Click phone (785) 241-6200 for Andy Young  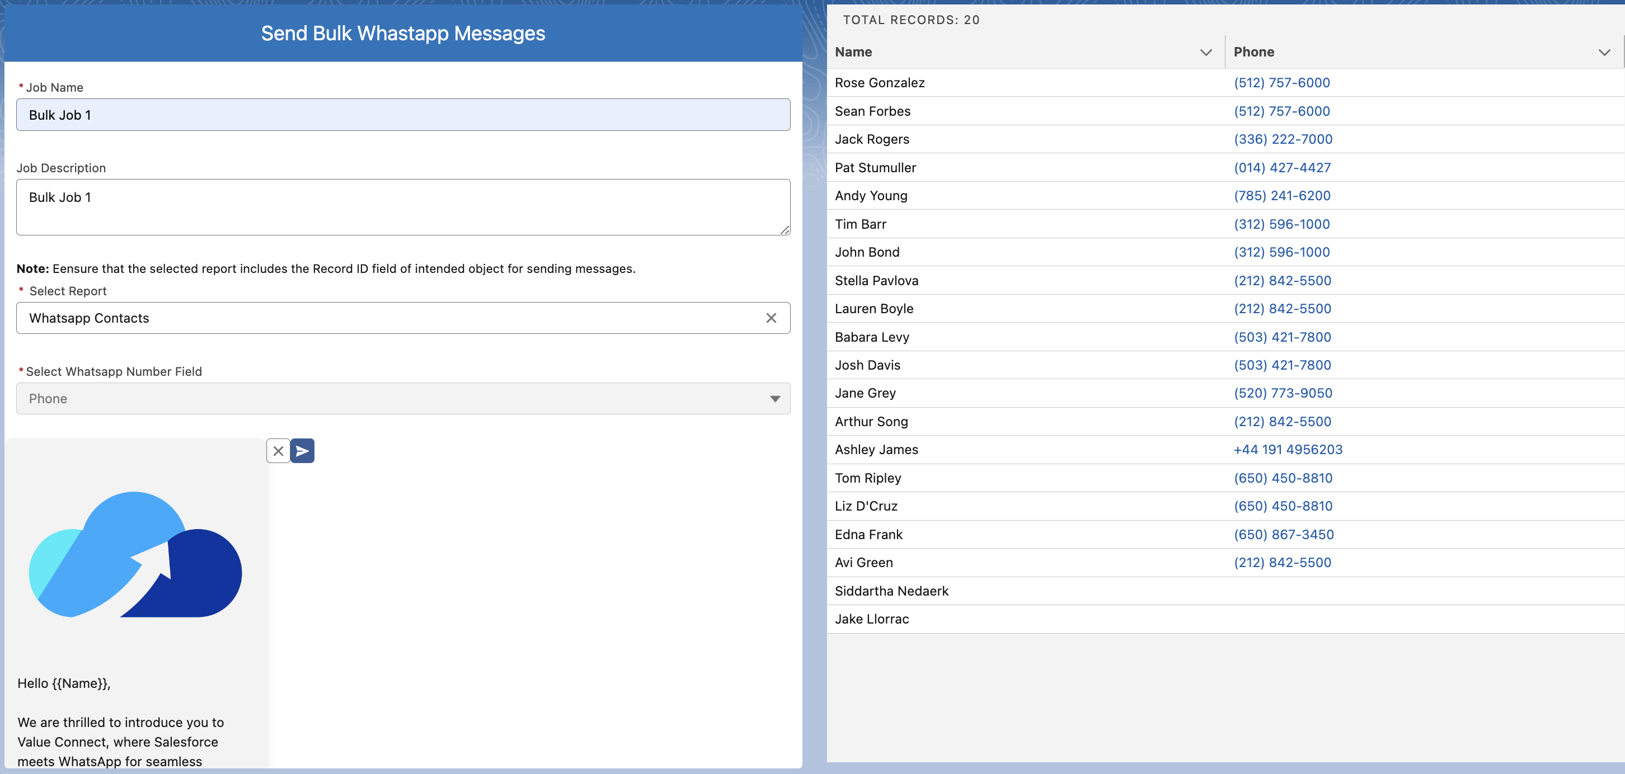click(x=1282, y=195)
